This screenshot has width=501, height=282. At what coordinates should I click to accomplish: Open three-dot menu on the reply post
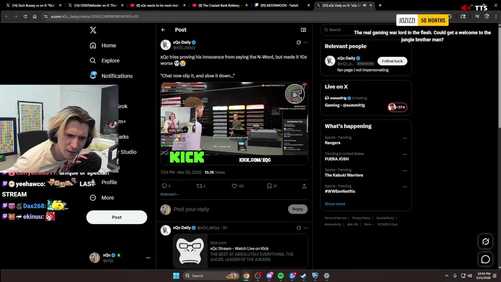306,228
